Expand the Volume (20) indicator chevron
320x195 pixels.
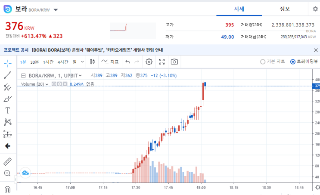47,84
